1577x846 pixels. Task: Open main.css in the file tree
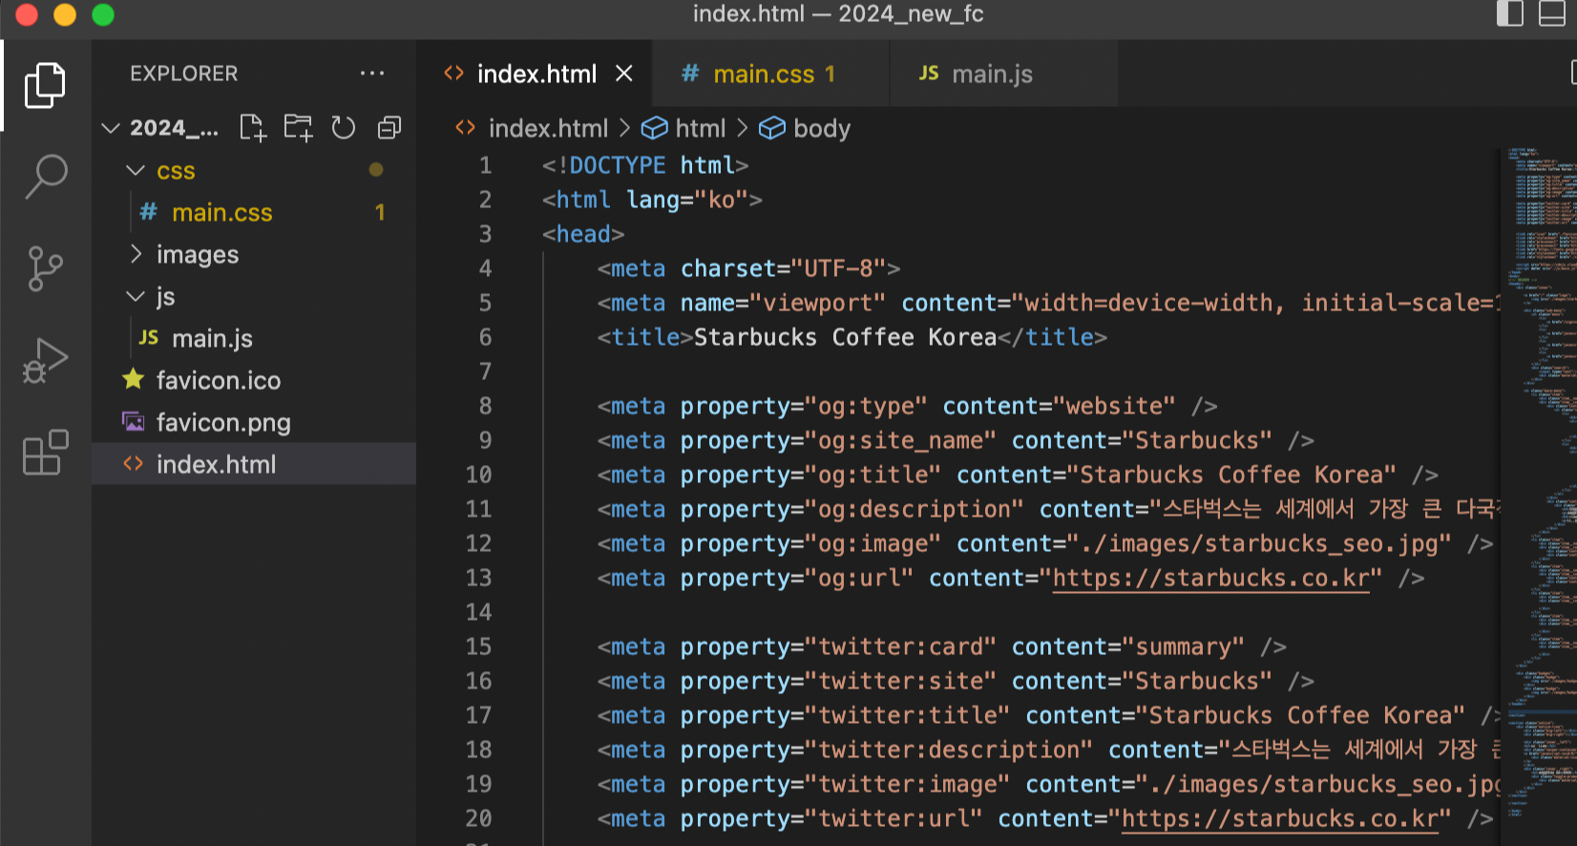(254, 212)
